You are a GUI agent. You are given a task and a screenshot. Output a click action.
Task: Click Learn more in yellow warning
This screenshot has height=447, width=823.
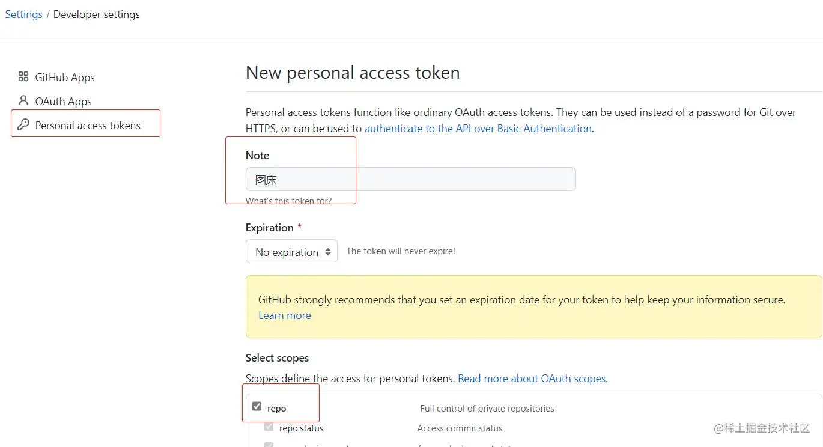(x=284, y=315)
